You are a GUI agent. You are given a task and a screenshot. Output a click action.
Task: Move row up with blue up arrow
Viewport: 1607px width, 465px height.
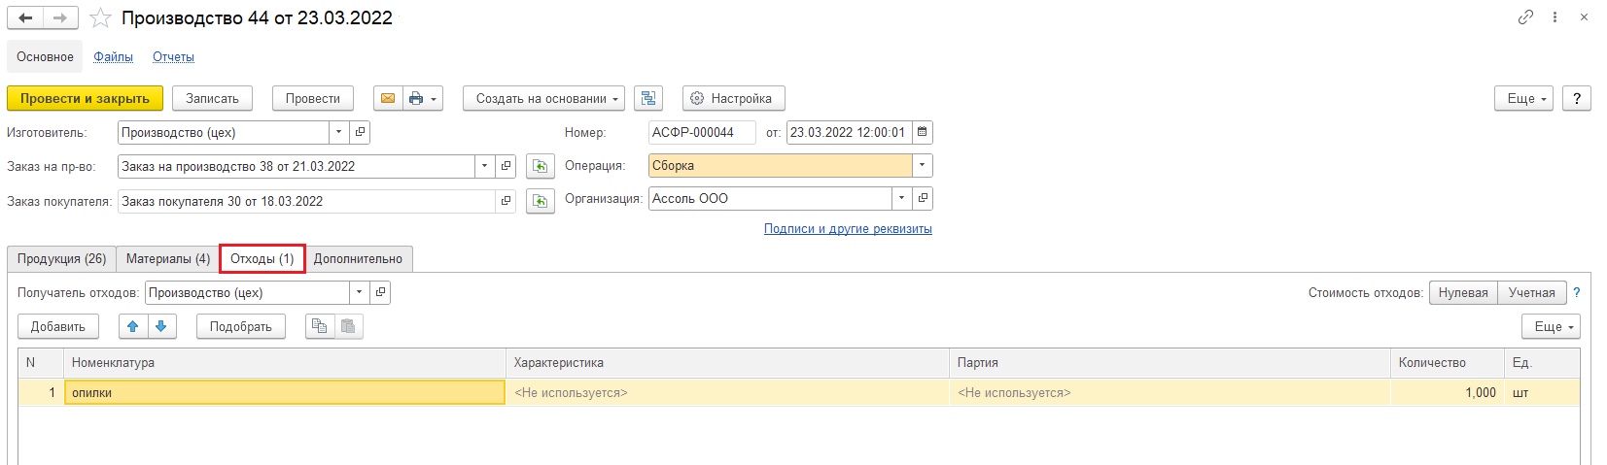(133, 326)
